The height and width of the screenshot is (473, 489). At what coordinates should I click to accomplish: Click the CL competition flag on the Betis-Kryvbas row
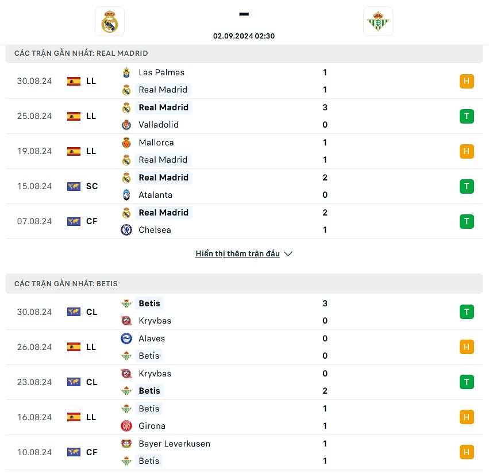pyautogui.click(x=73, y=312)
